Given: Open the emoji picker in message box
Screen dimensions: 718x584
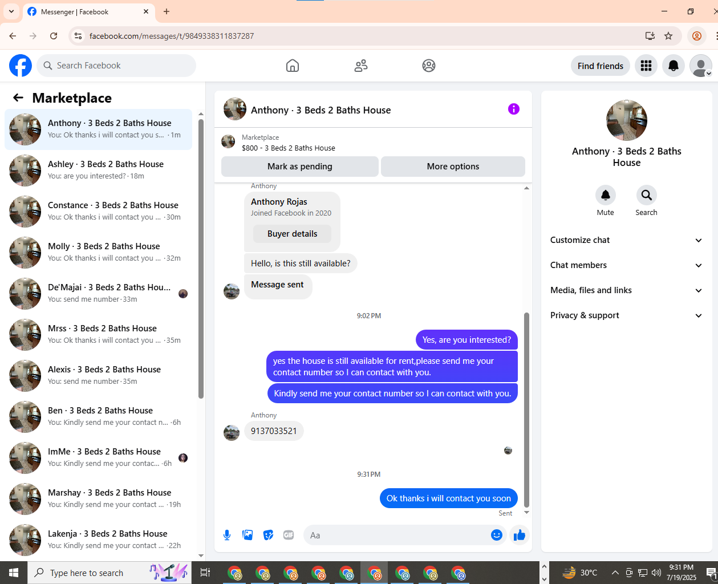Looking at the screenshot, I should (x=497, y=535).
